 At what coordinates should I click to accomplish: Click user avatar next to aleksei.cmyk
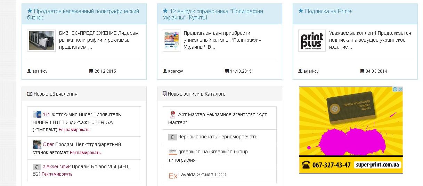pyautogui.click(x=37, y=167)
